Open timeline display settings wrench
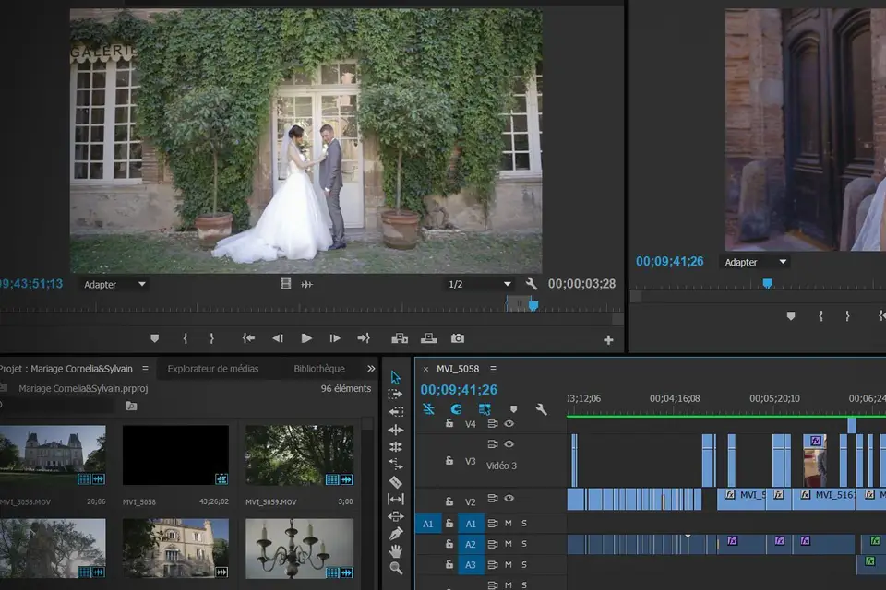Screen dimensions: 886x590 coord(542,409)
